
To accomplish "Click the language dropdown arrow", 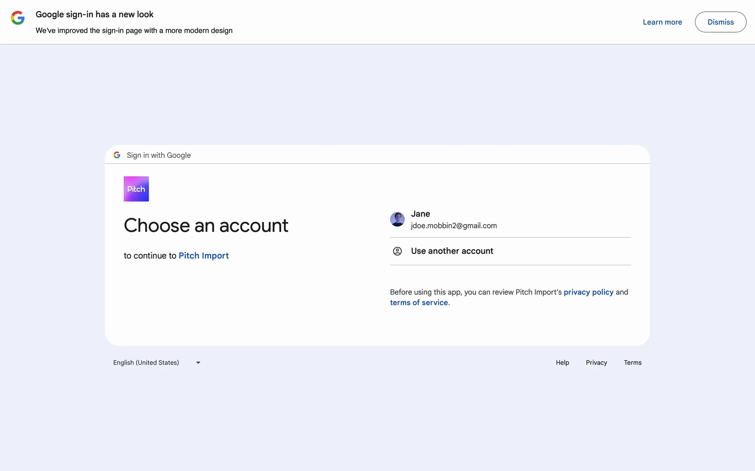I will 198,363.
